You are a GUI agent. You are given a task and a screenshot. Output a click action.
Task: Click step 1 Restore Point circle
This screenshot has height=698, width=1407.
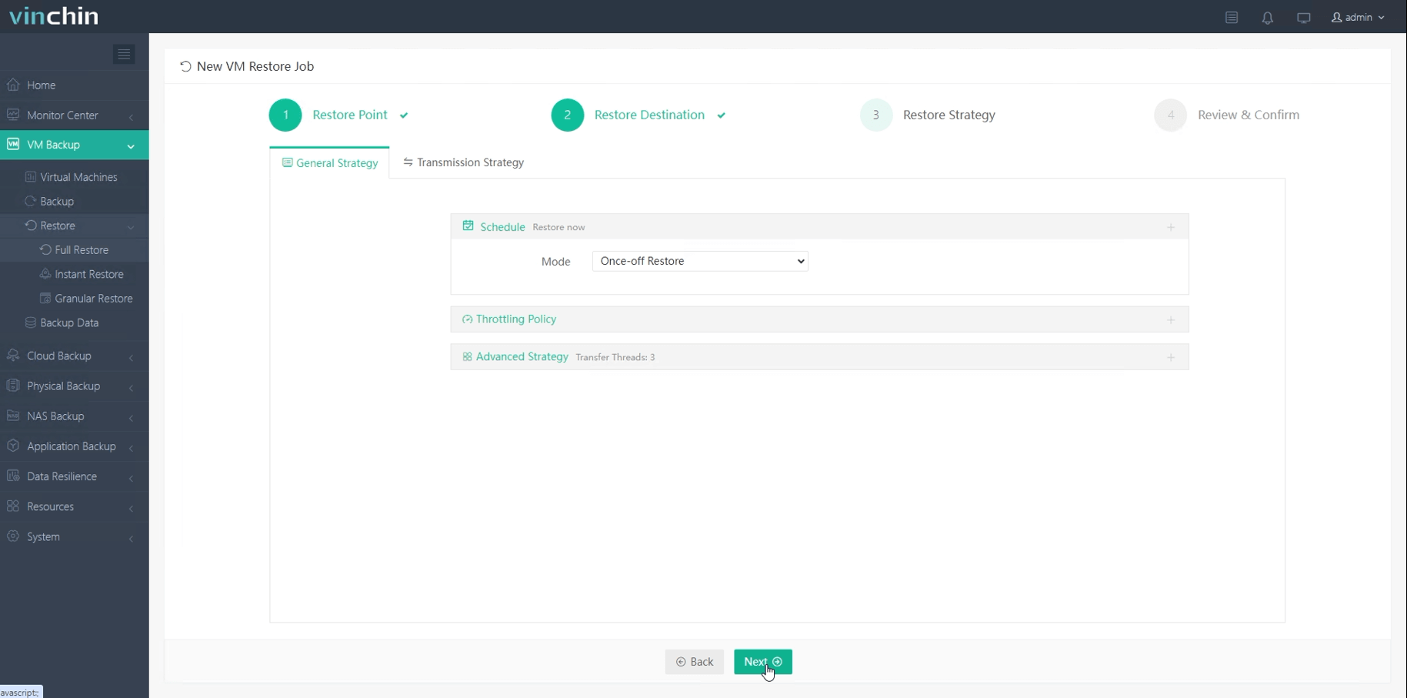tap(285, 115)
